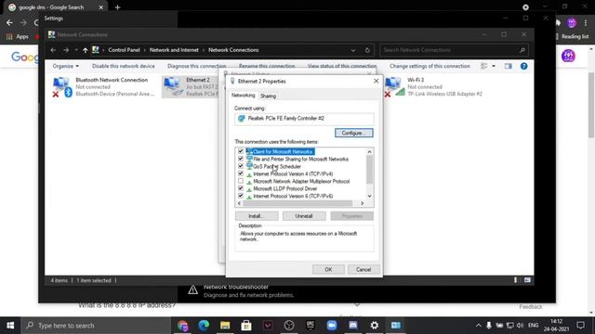Click the taskbar search box
Viewport: 595px width, 334px height.
pyautogui.click(x=96, y=326)
